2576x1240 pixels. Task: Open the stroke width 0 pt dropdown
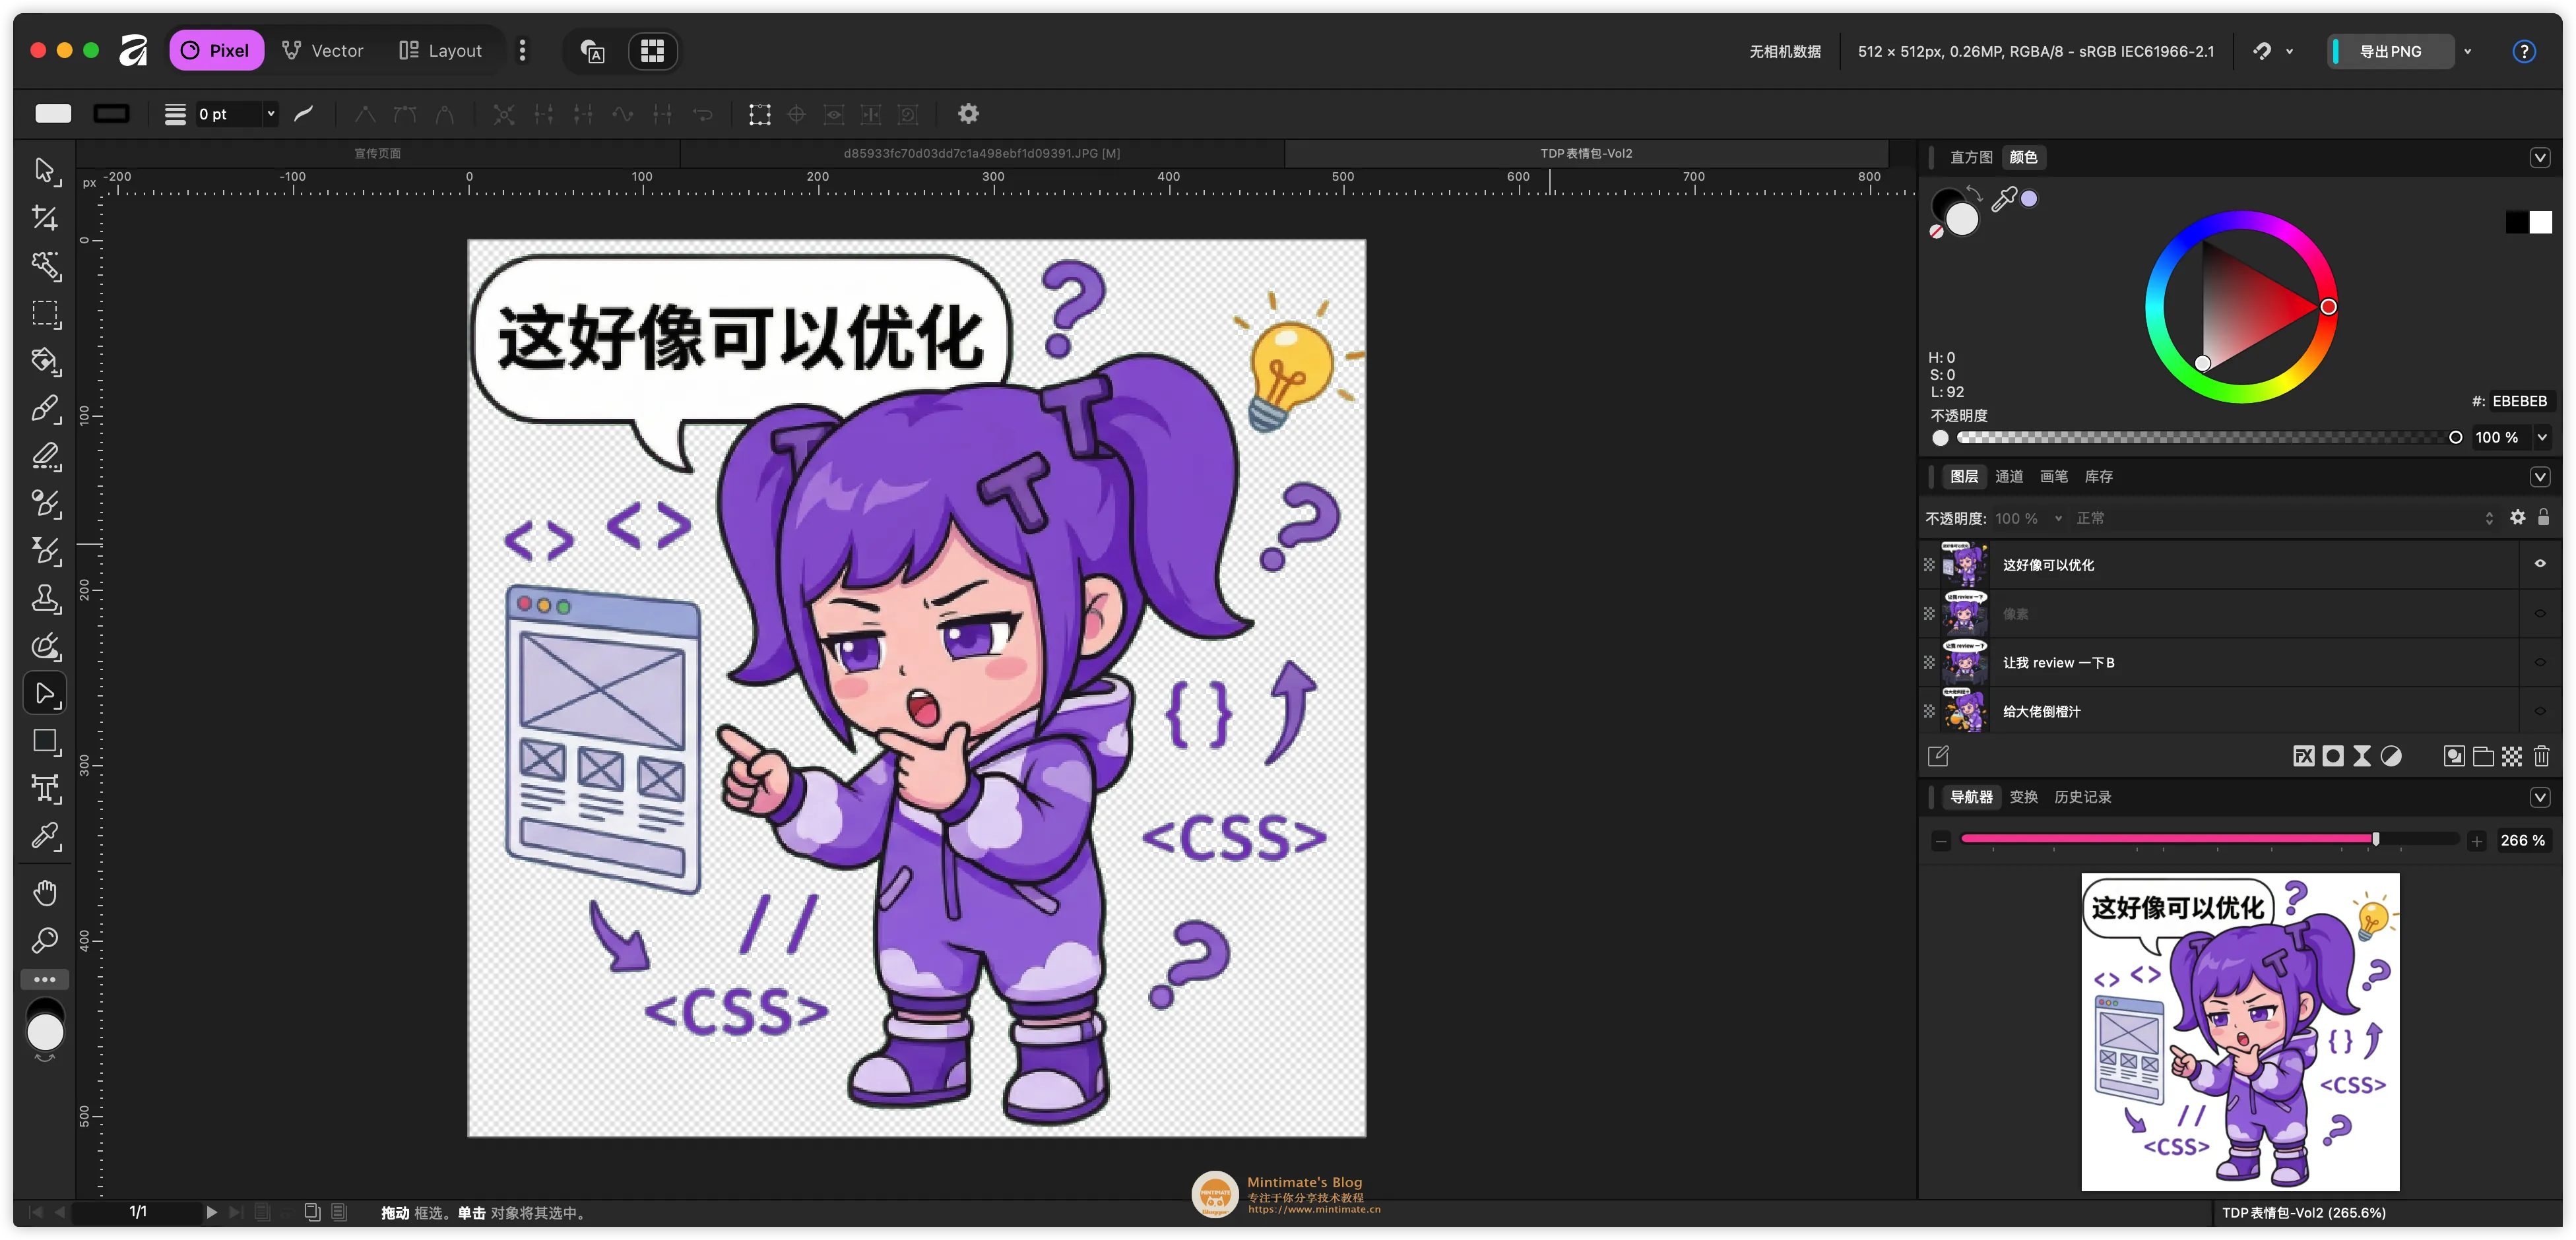270,113
